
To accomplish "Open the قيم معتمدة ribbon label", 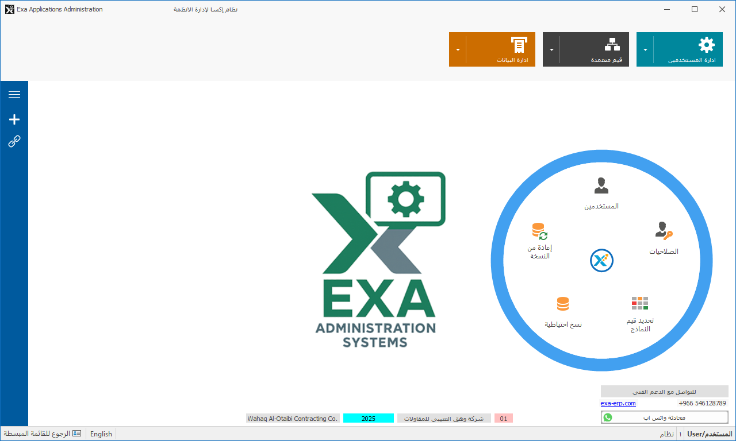I will pos(607,60).
